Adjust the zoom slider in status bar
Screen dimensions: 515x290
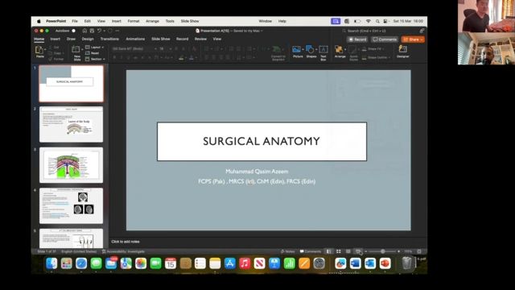(x=383, y=251)
